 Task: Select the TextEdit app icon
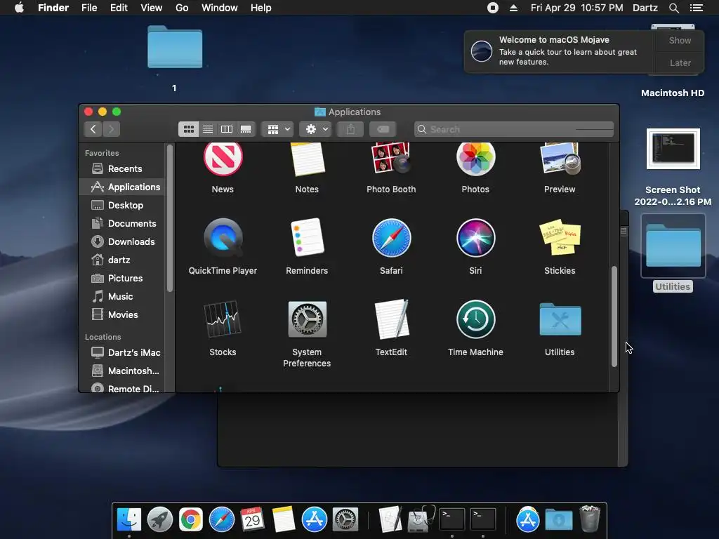tap(391, 319)
